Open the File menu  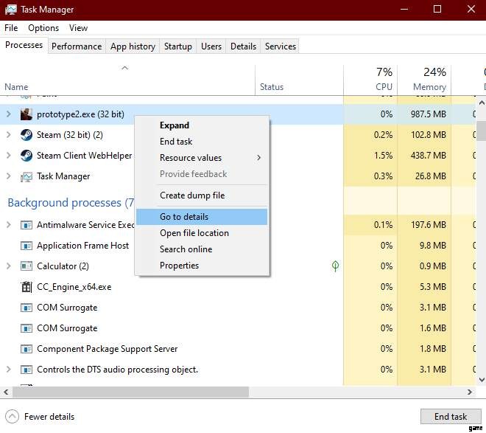(x=11, y=28)
